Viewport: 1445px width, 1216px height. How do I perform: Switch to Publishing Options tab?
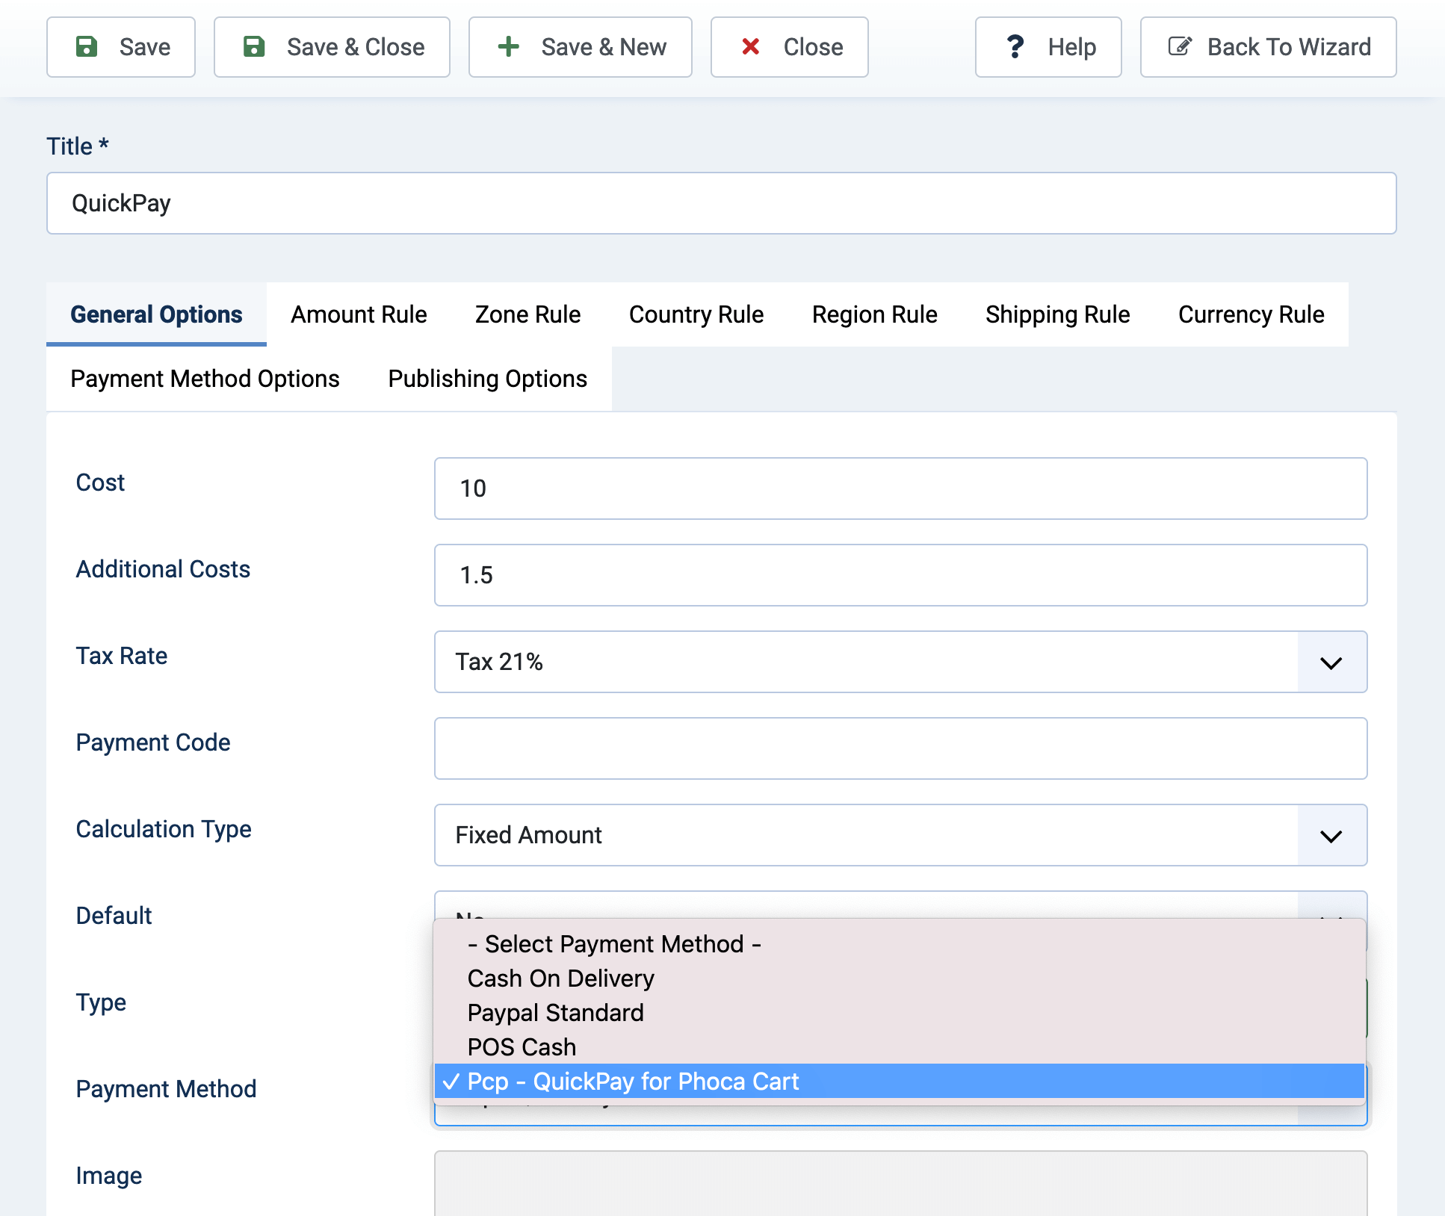click(486, 379)
